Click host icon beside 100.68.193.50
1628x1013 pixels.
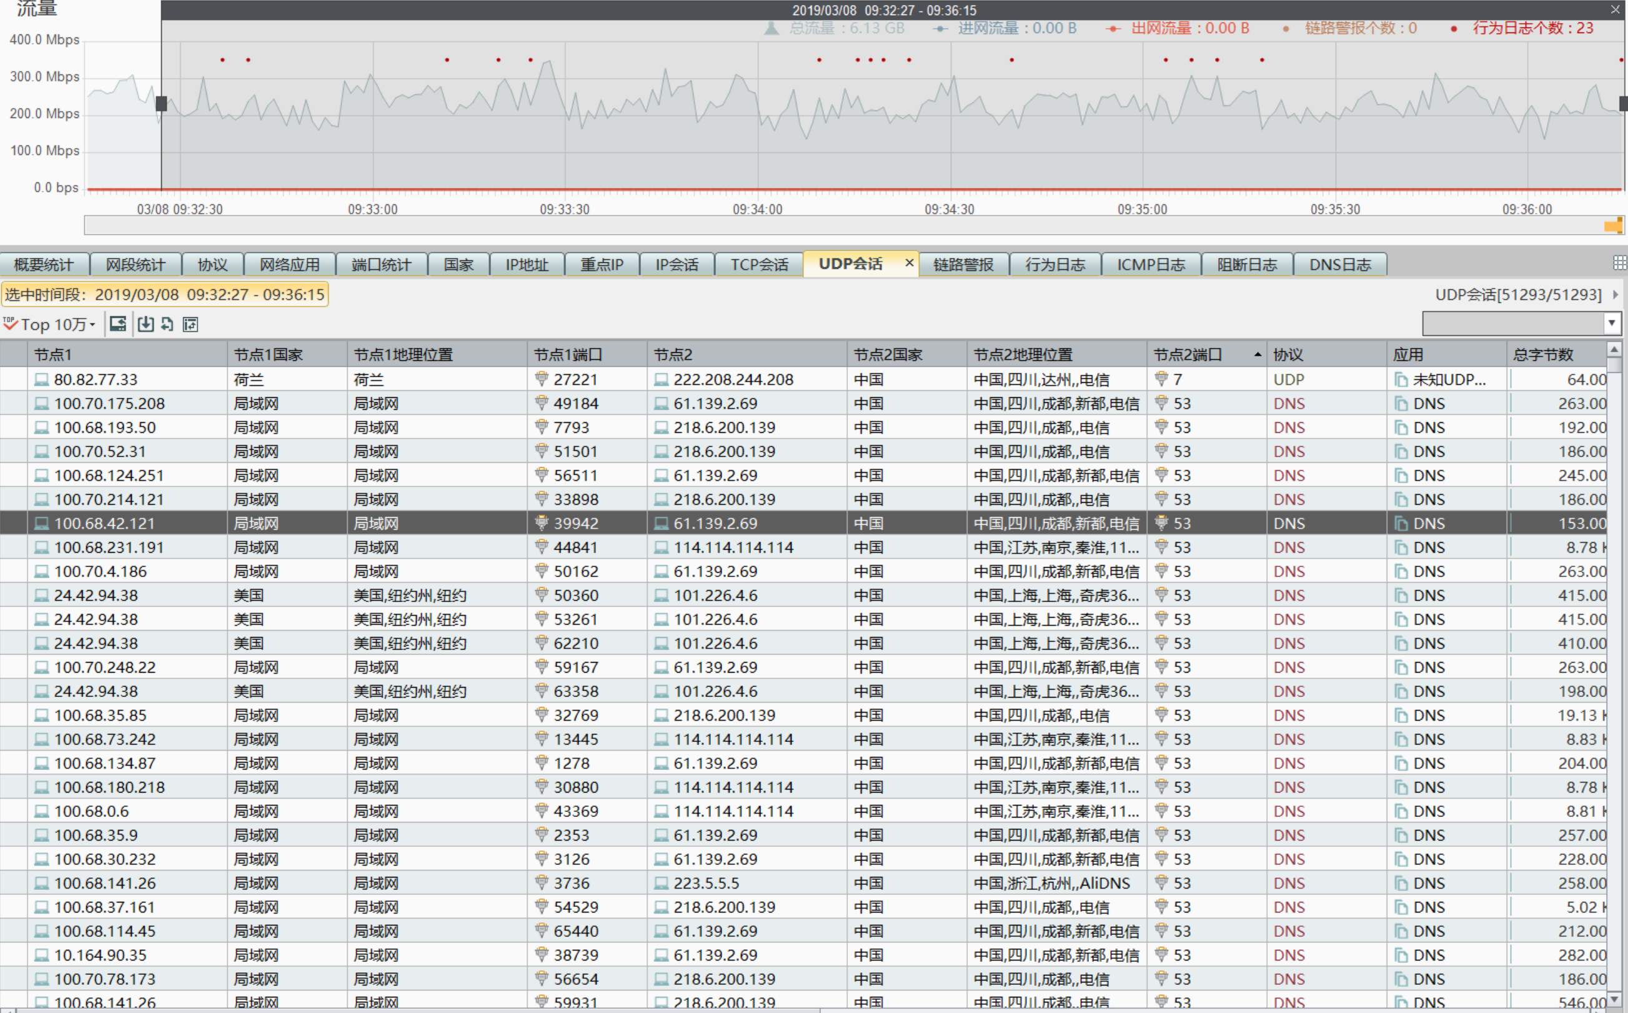point(41,427)
